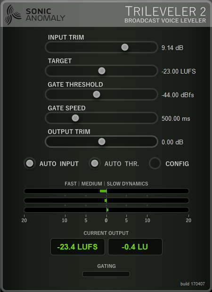Click the fast dynamics meter bar

click(106, 191)
